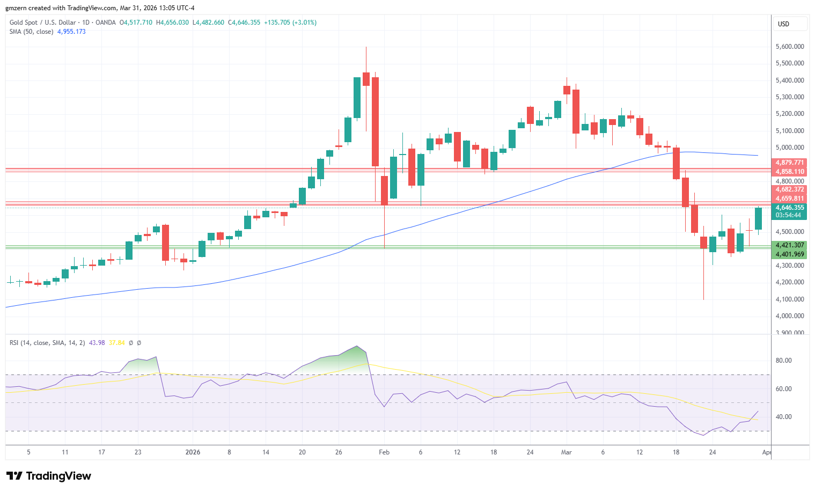Click the SMA (50, close) indicator label
The width and height of the screenshot is (815, 492).
[32, 32]
